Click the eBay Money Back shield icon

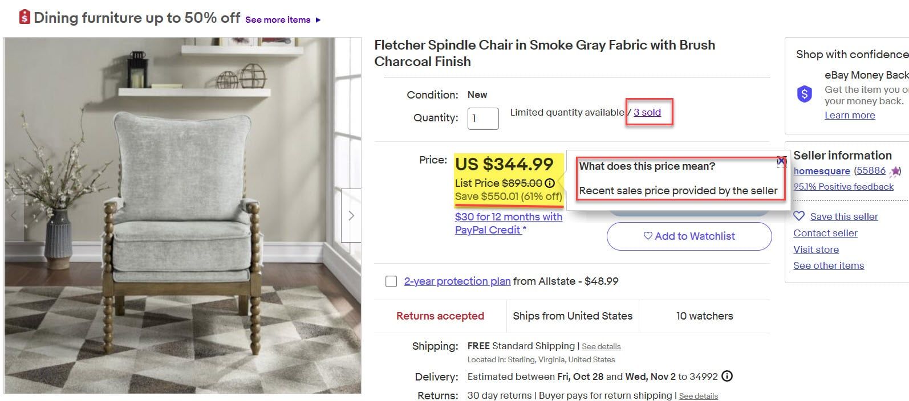tap(804, 93)
